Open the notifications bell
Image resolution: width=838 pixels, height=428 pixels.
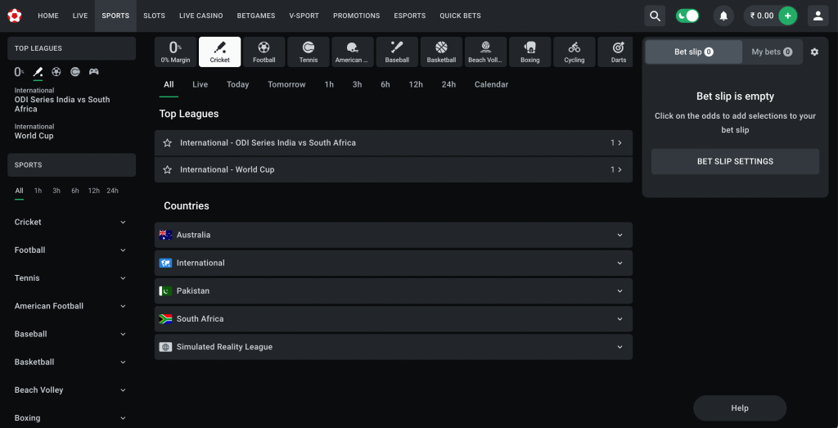(x=723, y=16)
